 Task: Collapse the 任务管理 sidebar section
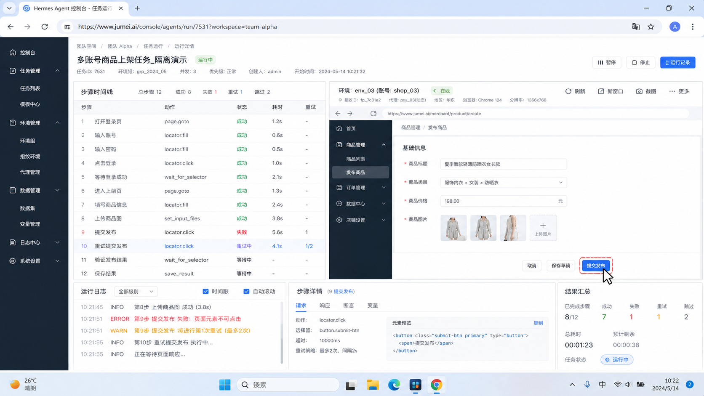(57, 71)
